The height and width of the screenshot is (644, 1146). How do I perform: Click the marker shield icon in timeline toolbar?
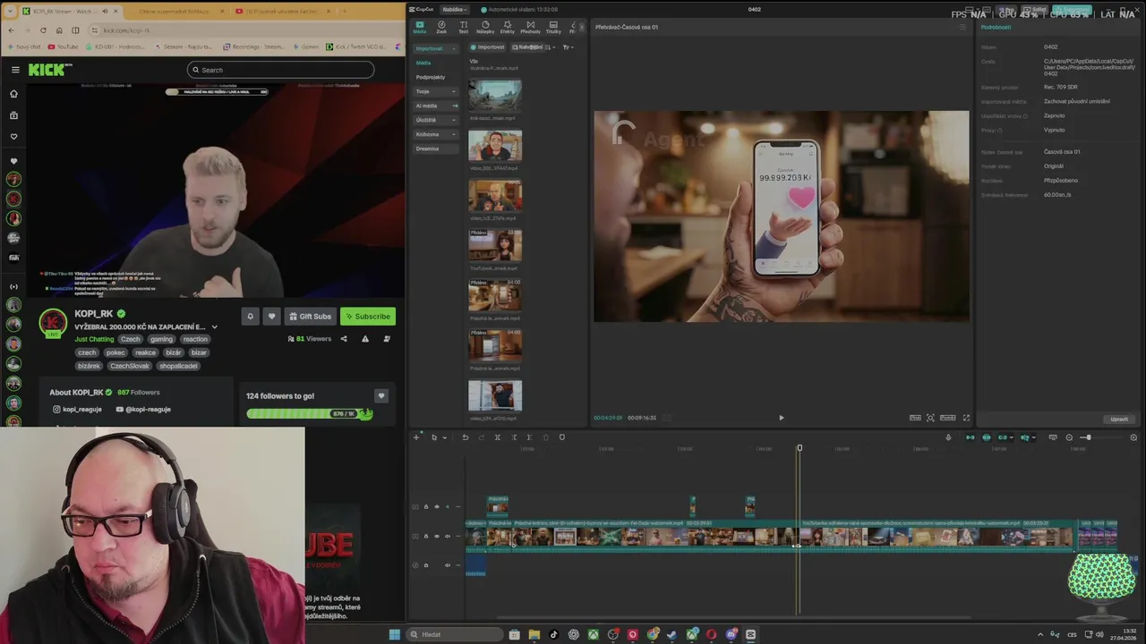pos(561,437)
